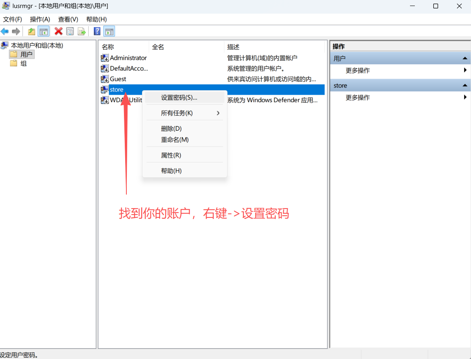Sort the list by 描述 column header
This screenshot has width=471, height=359.
click(233, 47)
